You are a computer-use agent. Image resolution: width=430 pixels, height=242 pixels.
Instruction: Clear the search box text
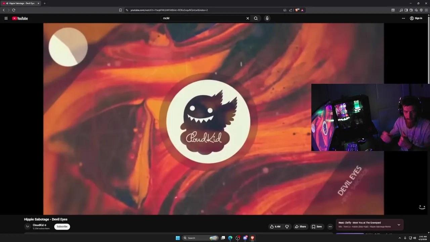coord(248,18)
